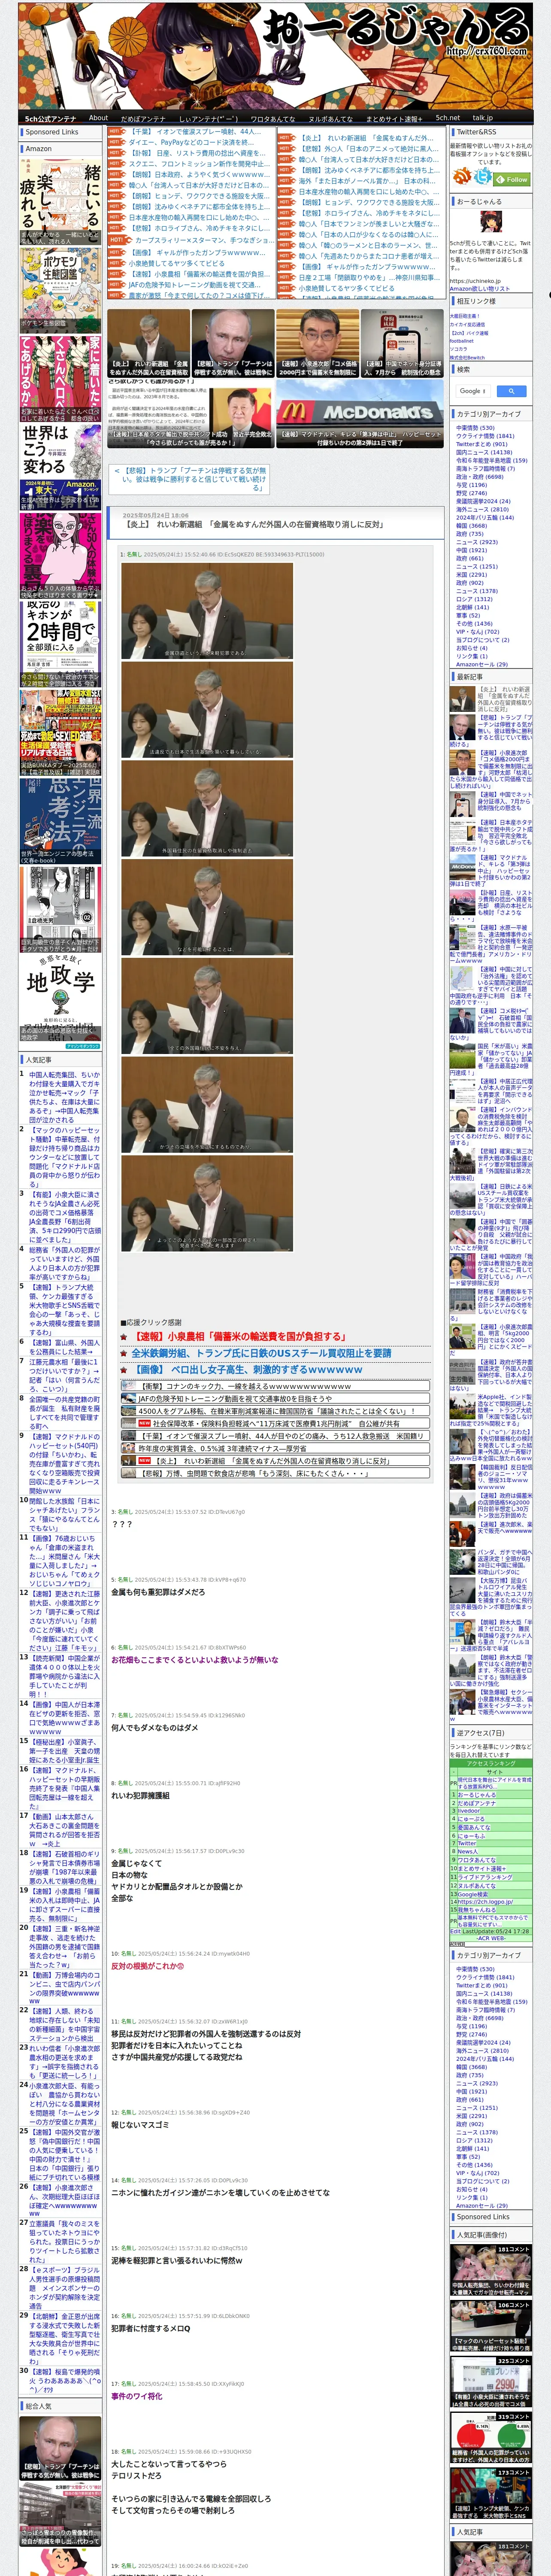Click the 325コメント article thumbnail in the right sidebar
This screenshot has width=551, height=2576.
(491, 2381)
